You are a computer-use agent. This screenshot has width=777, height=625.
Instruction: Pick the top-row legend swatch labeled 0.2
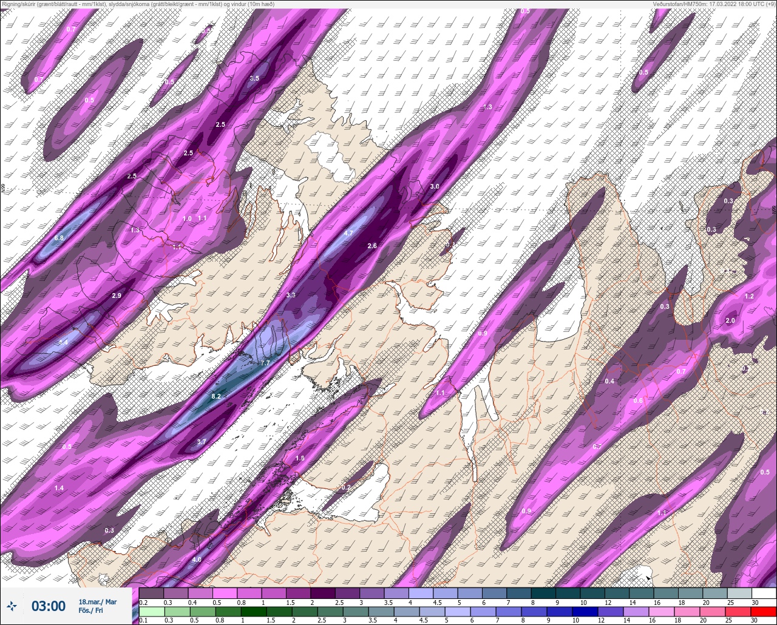click(x=151, y=593)
